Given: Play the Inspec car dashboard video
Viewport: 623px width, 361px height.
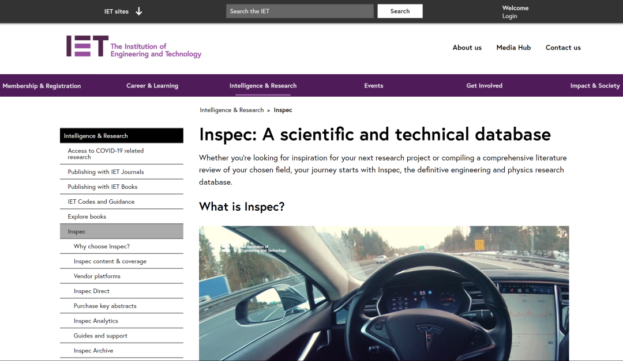Looking at the screenshot, I should click(x=384, y=293).
